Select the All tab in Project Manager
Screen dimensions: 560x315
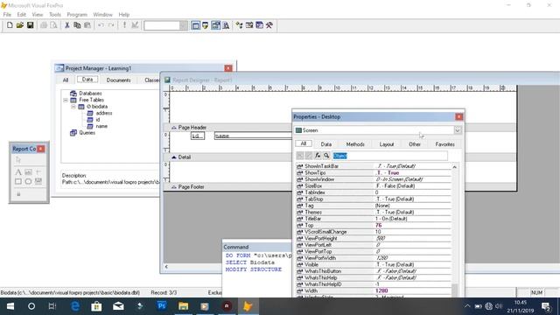66,80
